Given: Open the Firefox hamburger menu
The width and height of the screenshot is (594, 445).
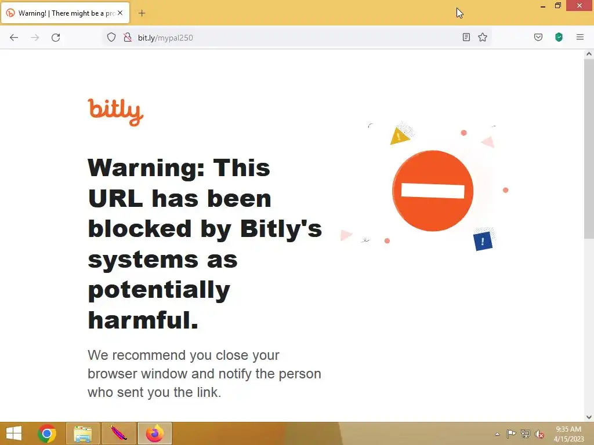Looking at the screenshot, I should click(579, 37).
